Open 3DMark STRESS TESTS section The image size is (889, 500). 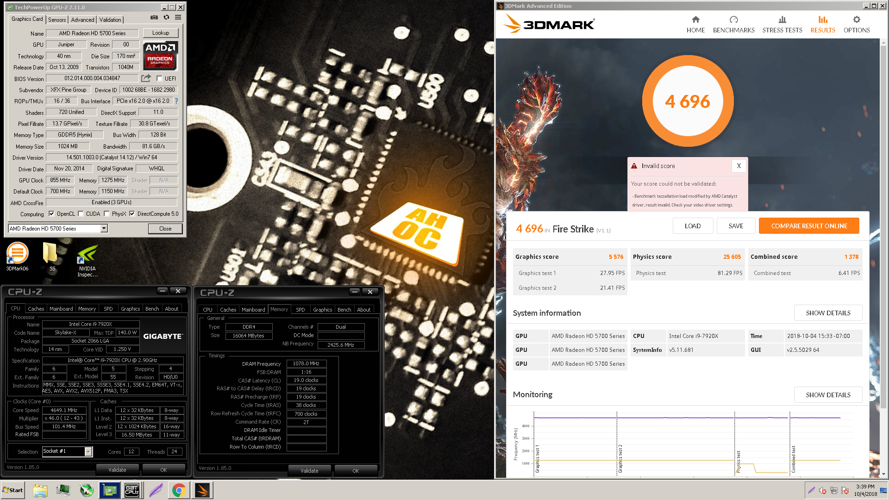pyautogui.click(x=782, y=25)
